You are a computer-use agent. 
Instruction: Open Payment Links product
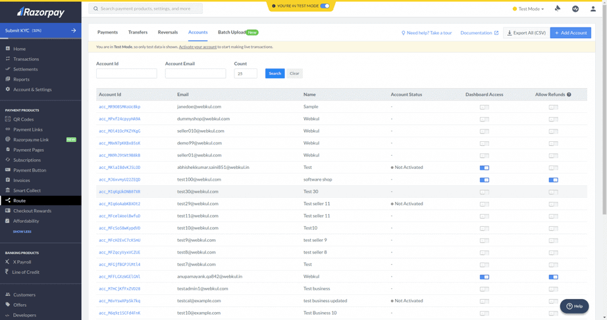pyautogui.click(x=28, y=129)
